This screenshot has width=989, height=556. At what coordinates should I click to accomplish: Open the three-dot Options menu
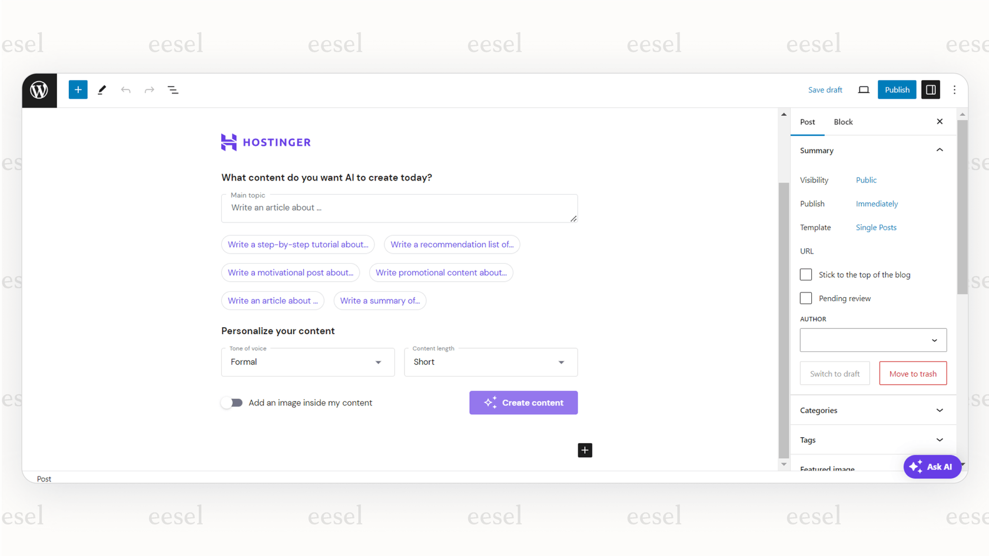pos(954,90)
